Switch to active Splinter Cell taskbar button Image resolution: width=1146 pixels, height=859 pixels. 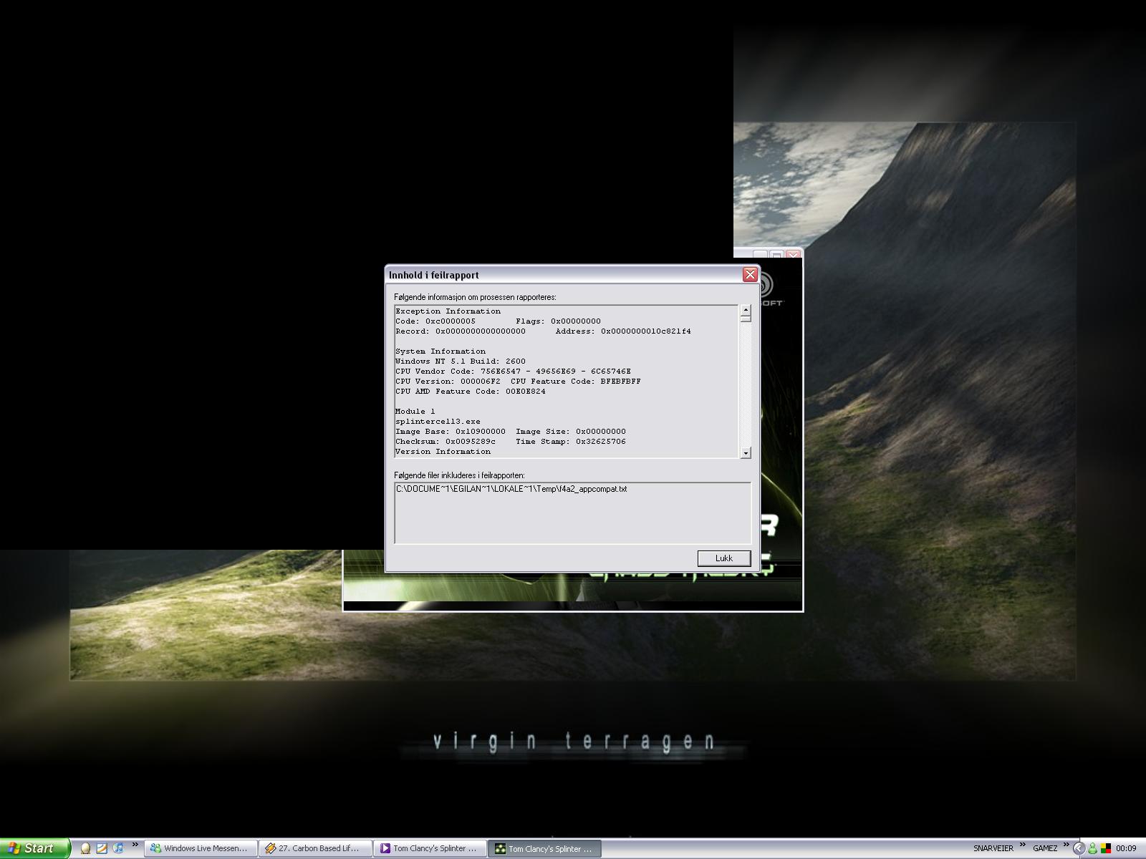544,848
